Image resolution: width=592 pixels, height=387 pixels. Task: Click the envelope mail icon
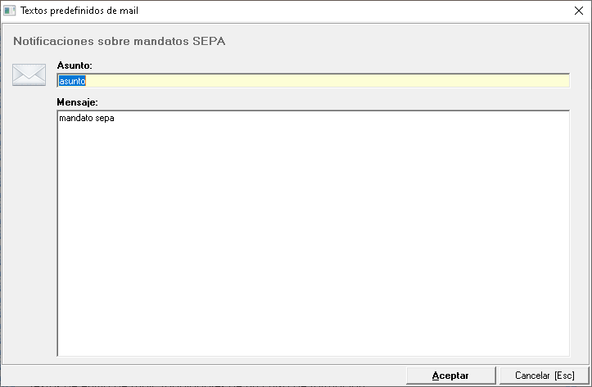click(29, 74)
